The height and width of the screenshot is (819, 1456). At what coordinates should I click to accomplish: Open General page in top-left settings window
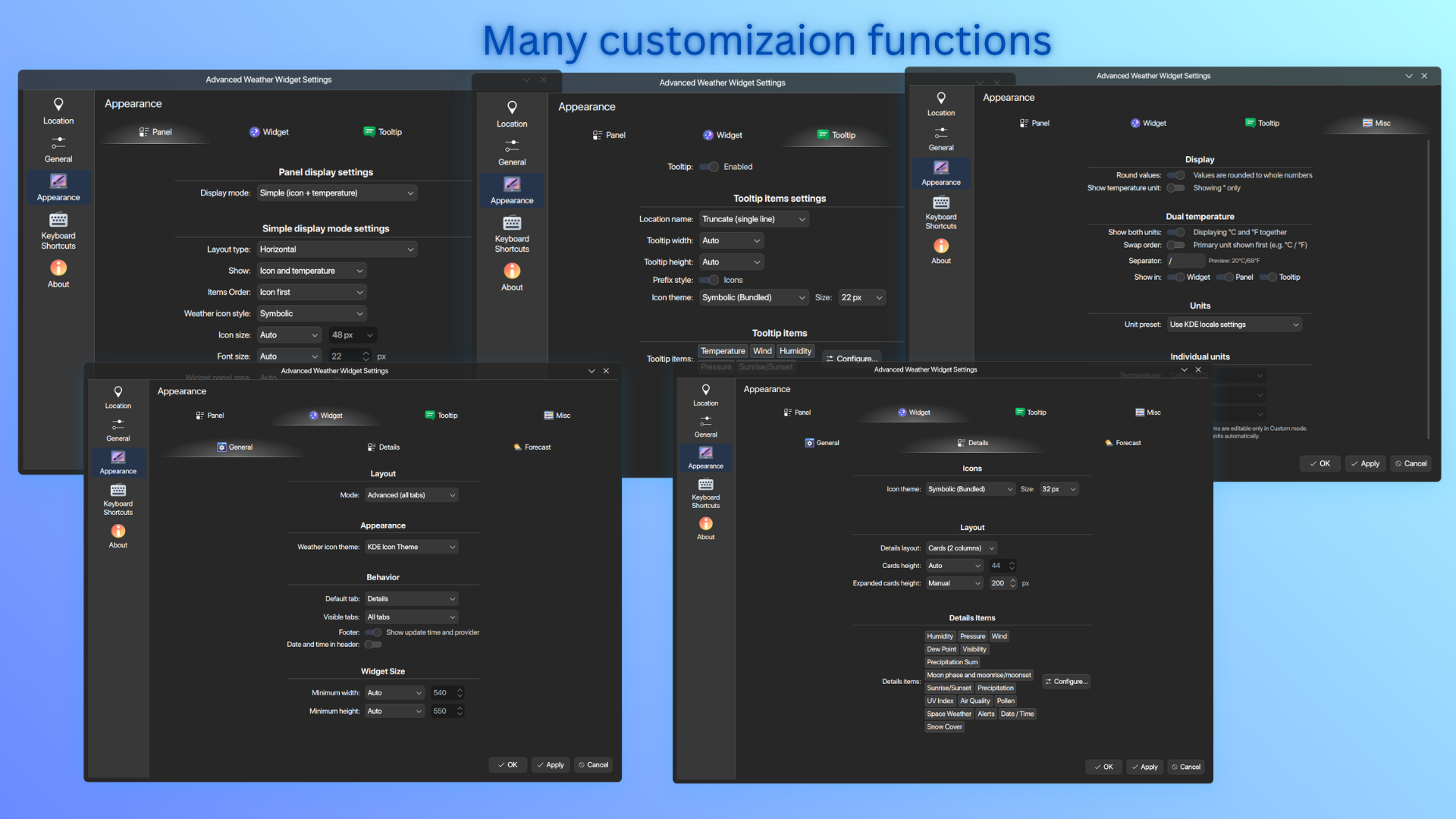(58, 149)
